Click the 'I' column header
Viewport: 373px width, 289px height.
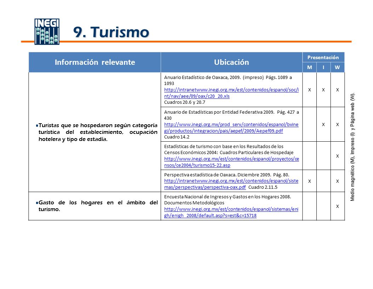(323, 67)
